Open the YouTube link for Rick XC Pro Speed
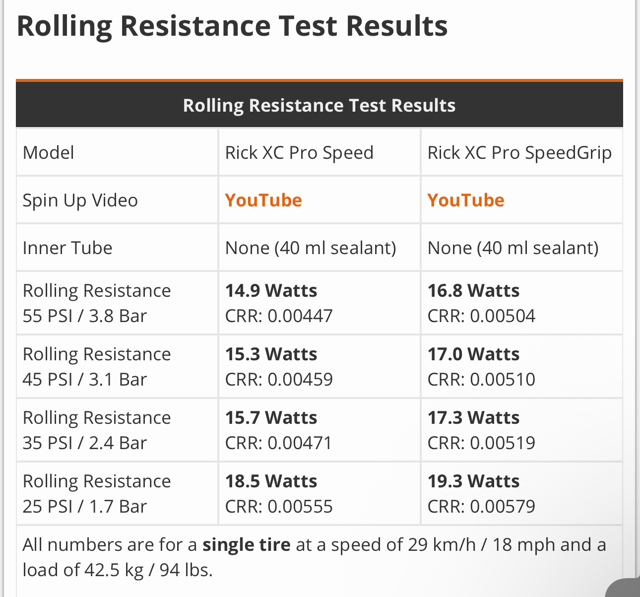The width and height of the screenshot is (640, 597). pos(263,200)
